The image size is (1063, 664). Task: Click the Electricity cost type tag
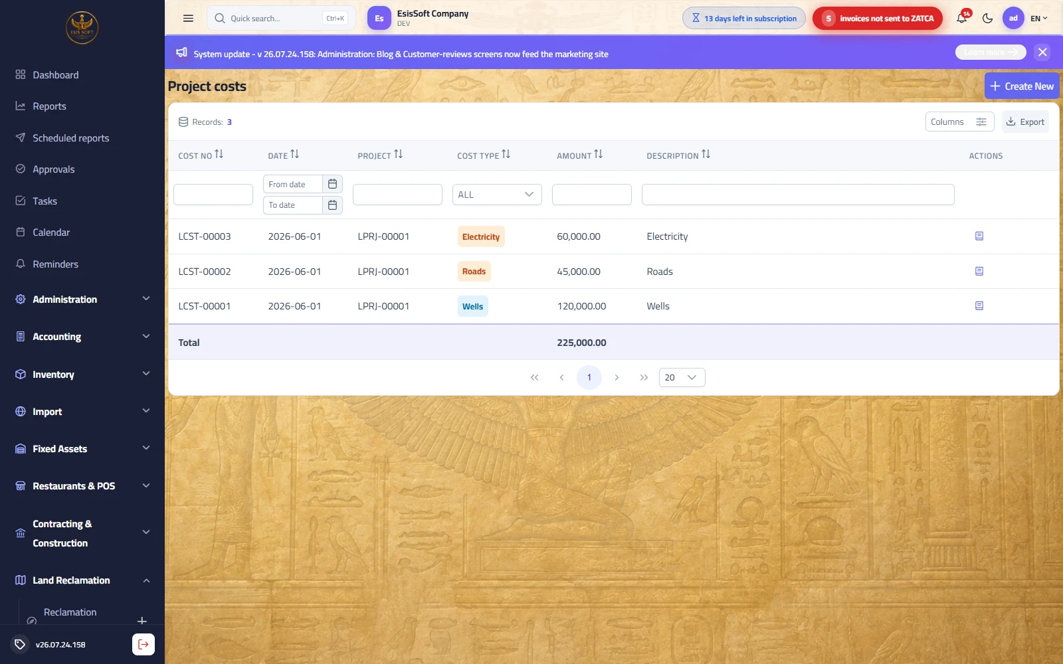(481, 236)
